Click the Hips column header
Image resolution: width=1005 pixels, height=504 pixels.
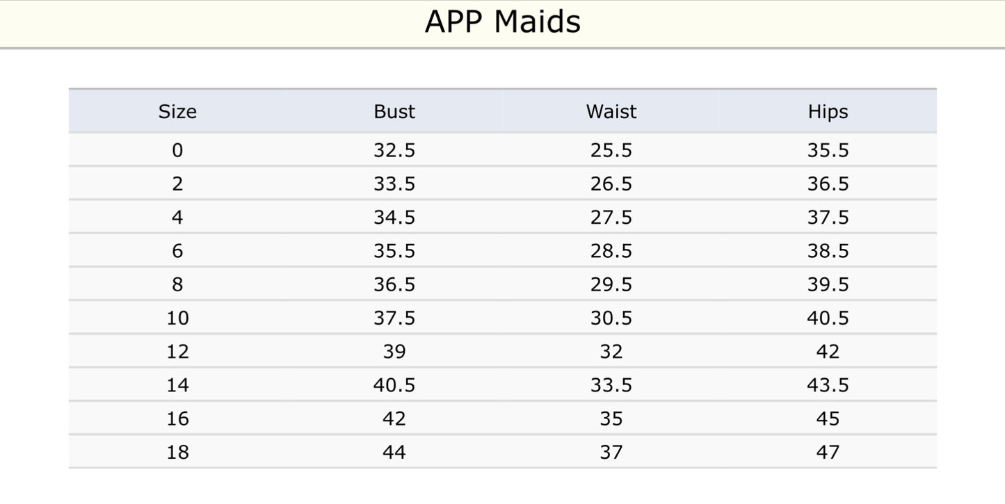[x=828, y=112]
